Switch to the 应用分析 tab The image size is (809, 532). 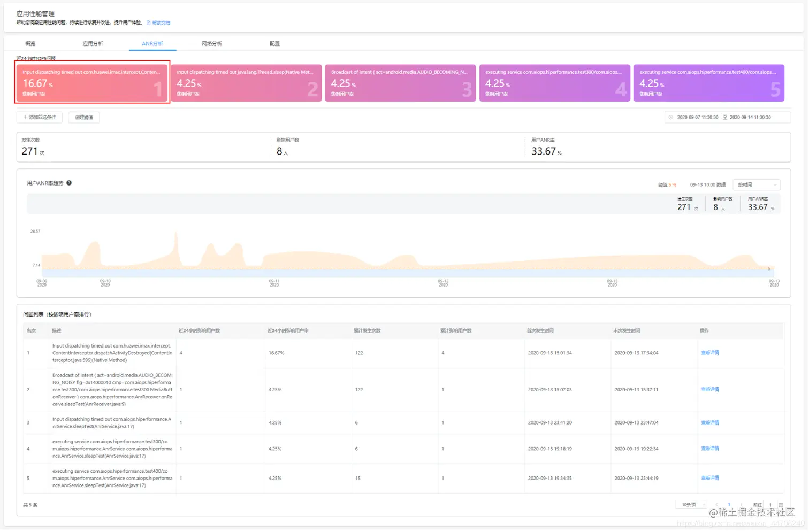coord(93,43)
